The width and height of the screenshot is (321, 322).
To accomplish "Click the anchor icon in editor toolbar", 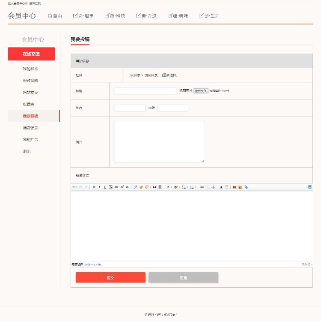I will (x=214, y=187).
